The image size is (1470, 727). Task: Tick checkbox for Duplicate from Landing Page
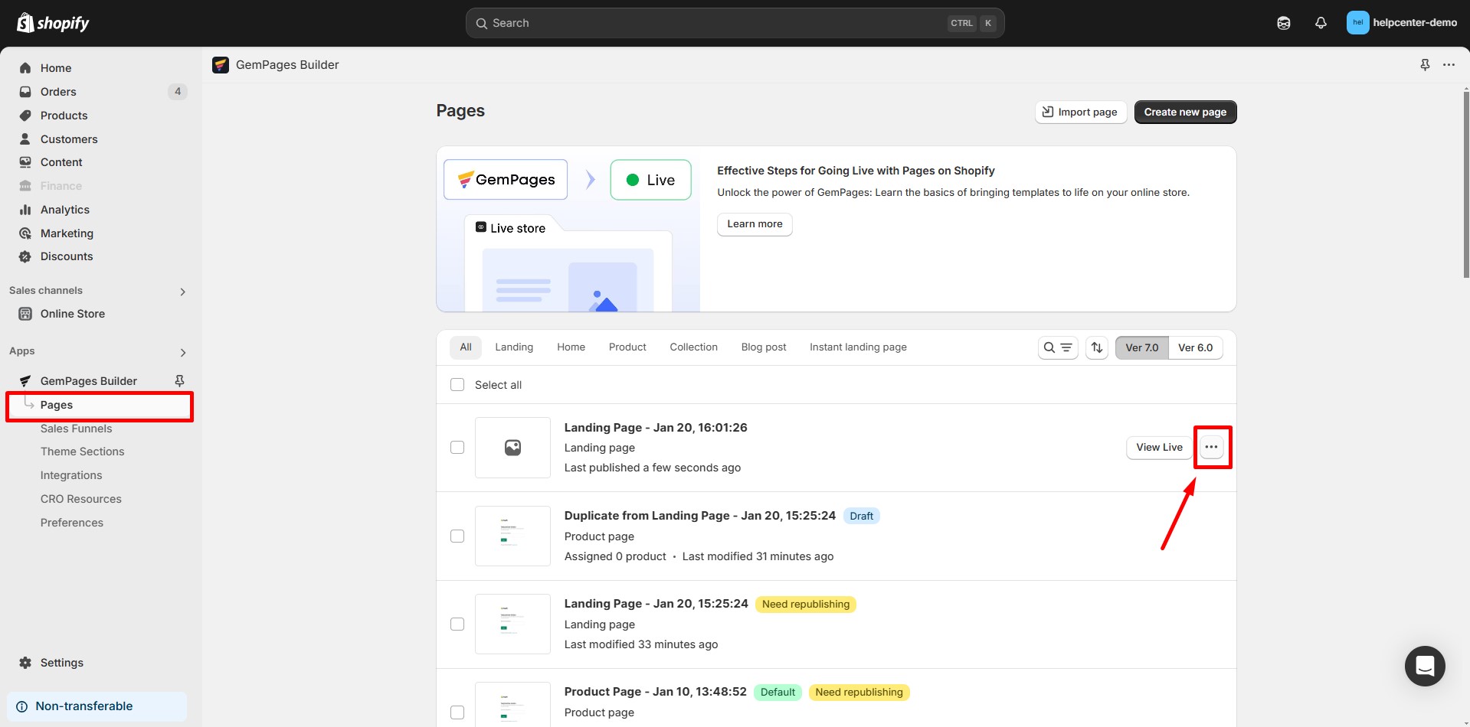click(x=457, y=536)
